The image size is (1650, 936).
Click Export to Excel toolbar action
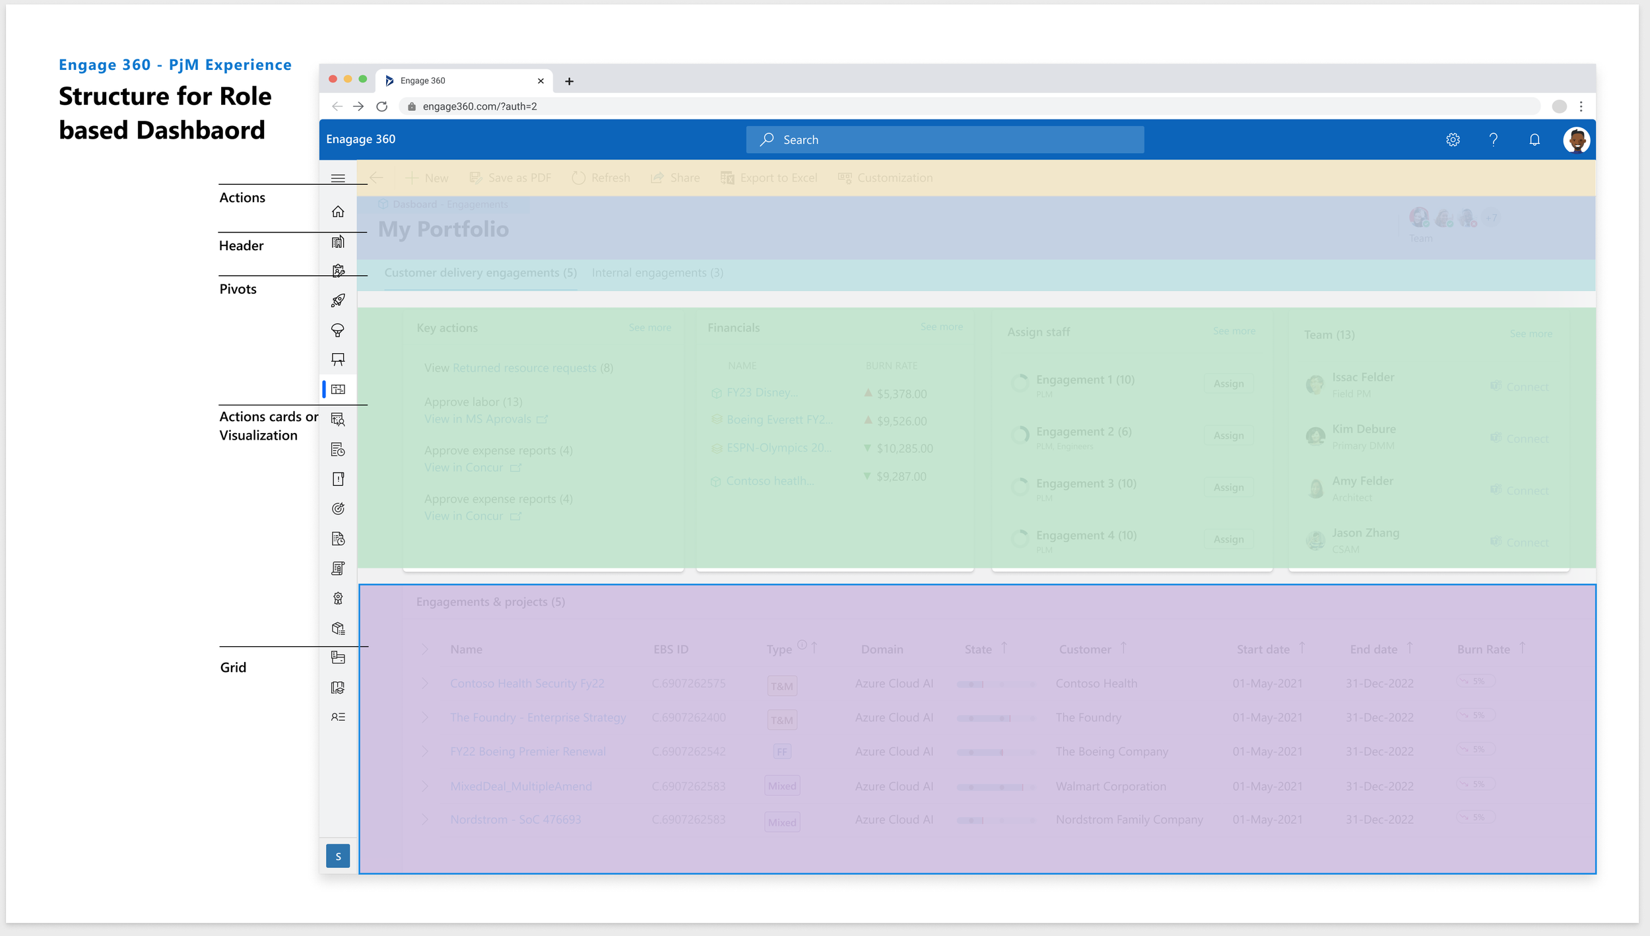coord(770,178)
